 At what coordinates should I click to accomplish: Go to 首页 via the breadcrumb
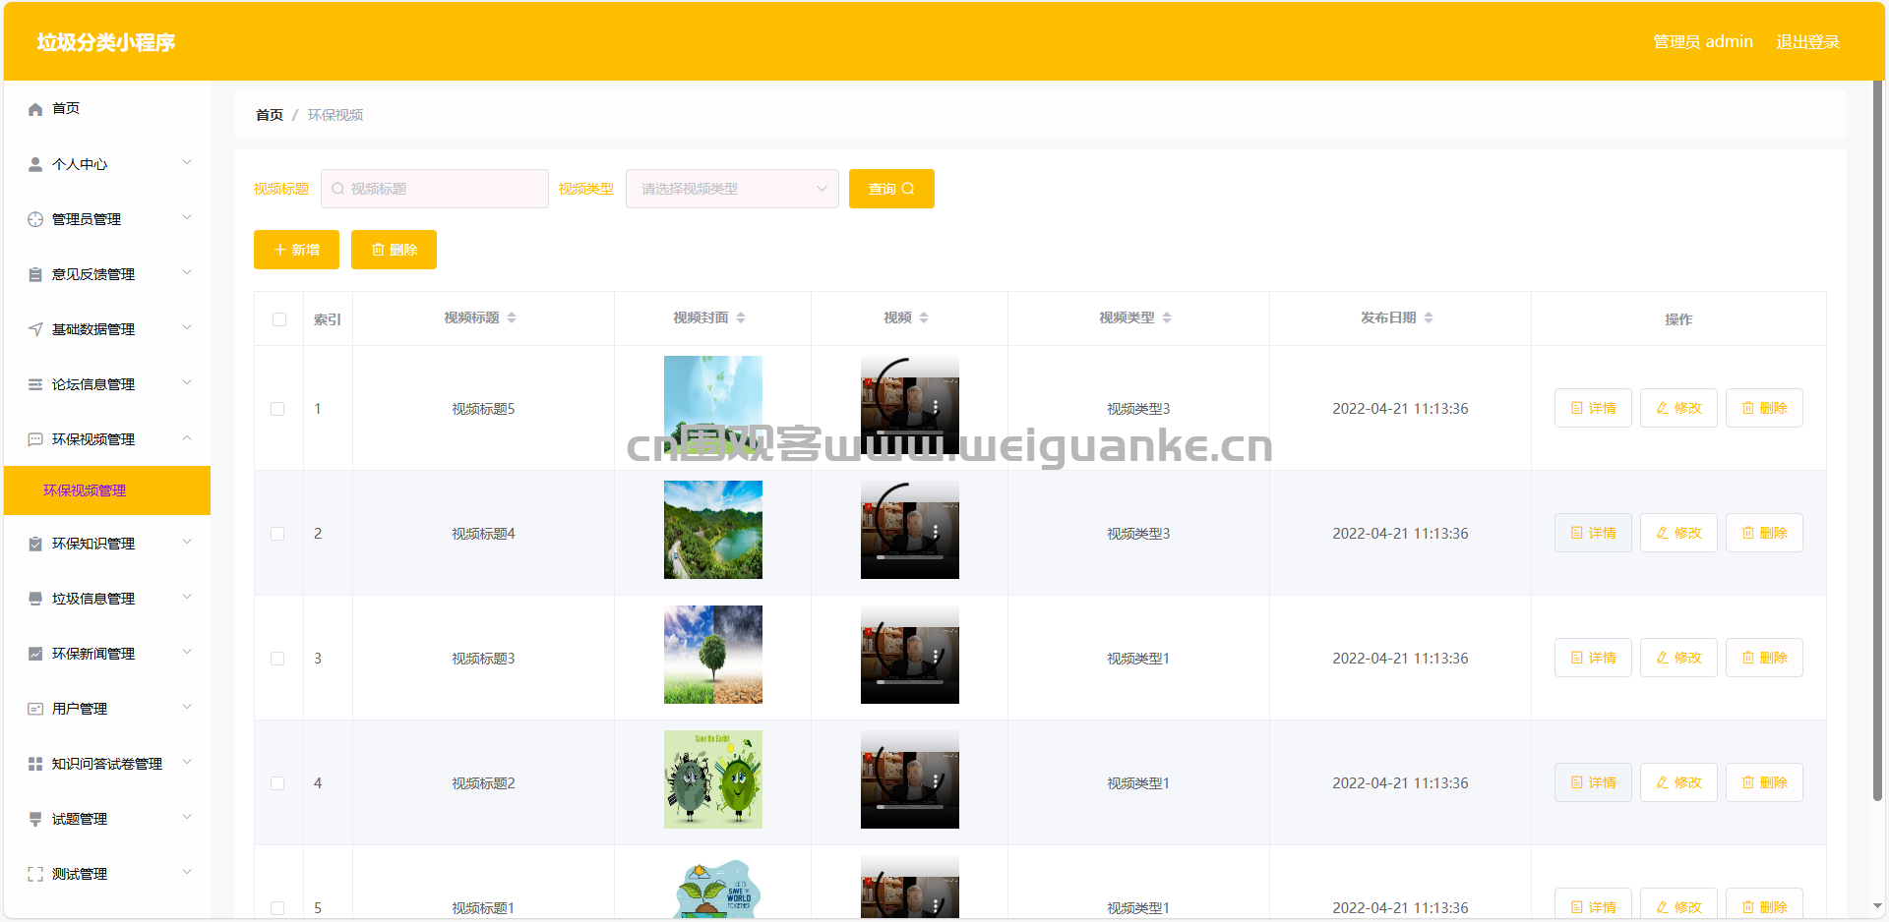269,115
